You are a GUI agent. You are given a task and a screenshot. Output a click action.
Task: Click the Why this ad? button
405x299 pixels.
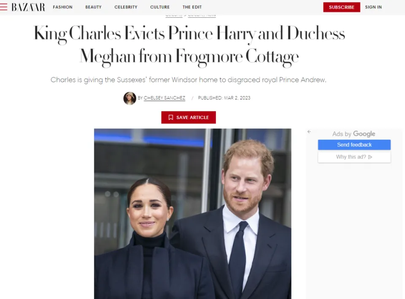tap(354, 157)
